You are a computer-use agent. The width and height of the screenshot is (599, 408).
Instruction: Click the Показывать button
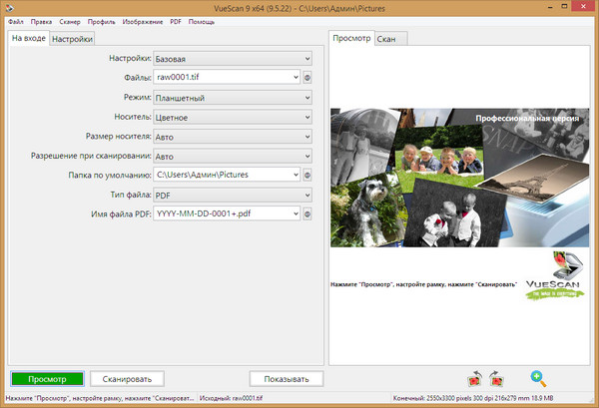(287, 379)
